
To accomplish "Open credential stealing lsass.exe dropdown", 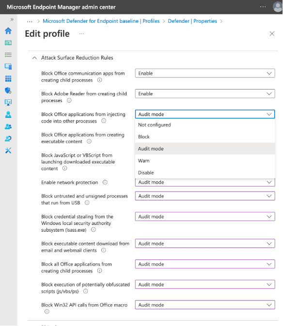I will [205, 217].
